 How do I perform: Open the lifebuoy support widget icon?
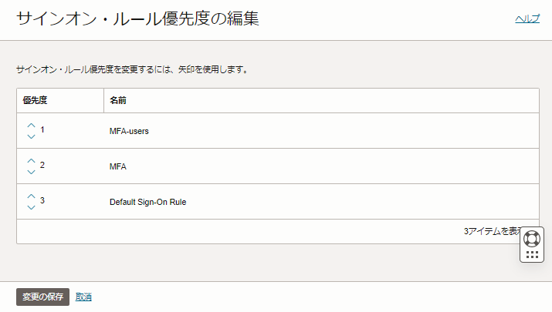tap(531, 238)
